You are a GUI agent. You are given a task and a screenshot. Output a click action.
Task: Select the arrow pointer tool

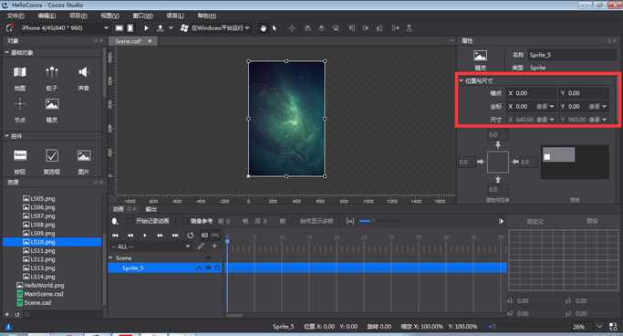pos(275,28)
